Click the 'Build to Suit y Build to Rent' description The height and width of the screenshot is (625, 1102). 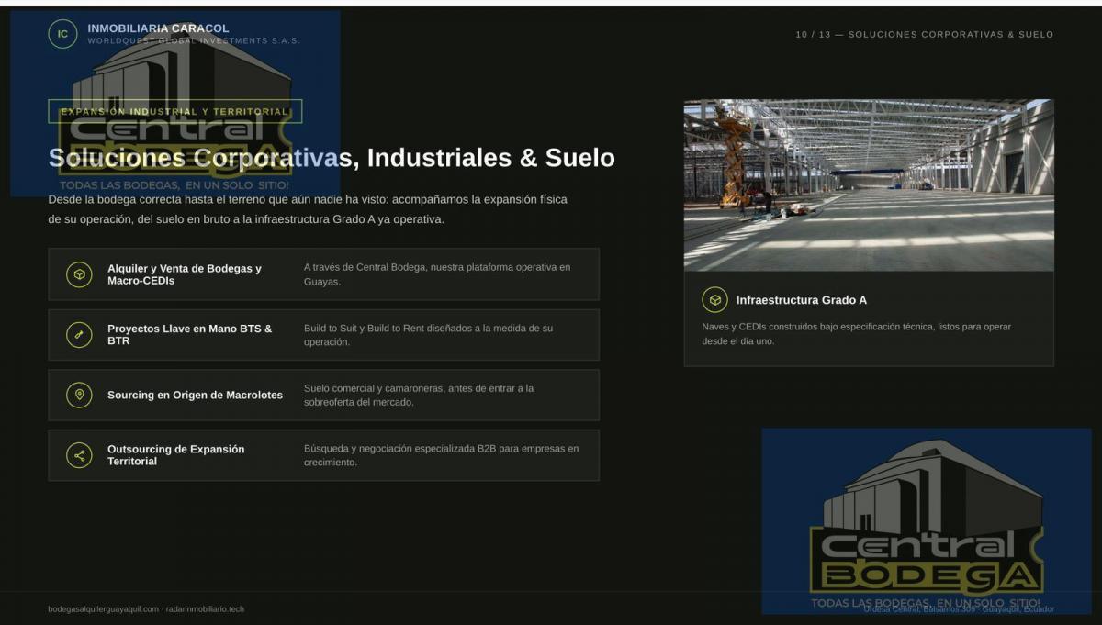[429, 335]
